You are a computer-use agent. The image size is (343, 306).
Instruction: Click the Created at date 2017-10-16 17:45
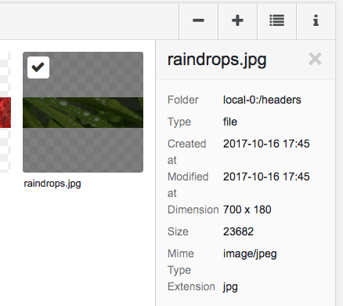pos(266,144)
